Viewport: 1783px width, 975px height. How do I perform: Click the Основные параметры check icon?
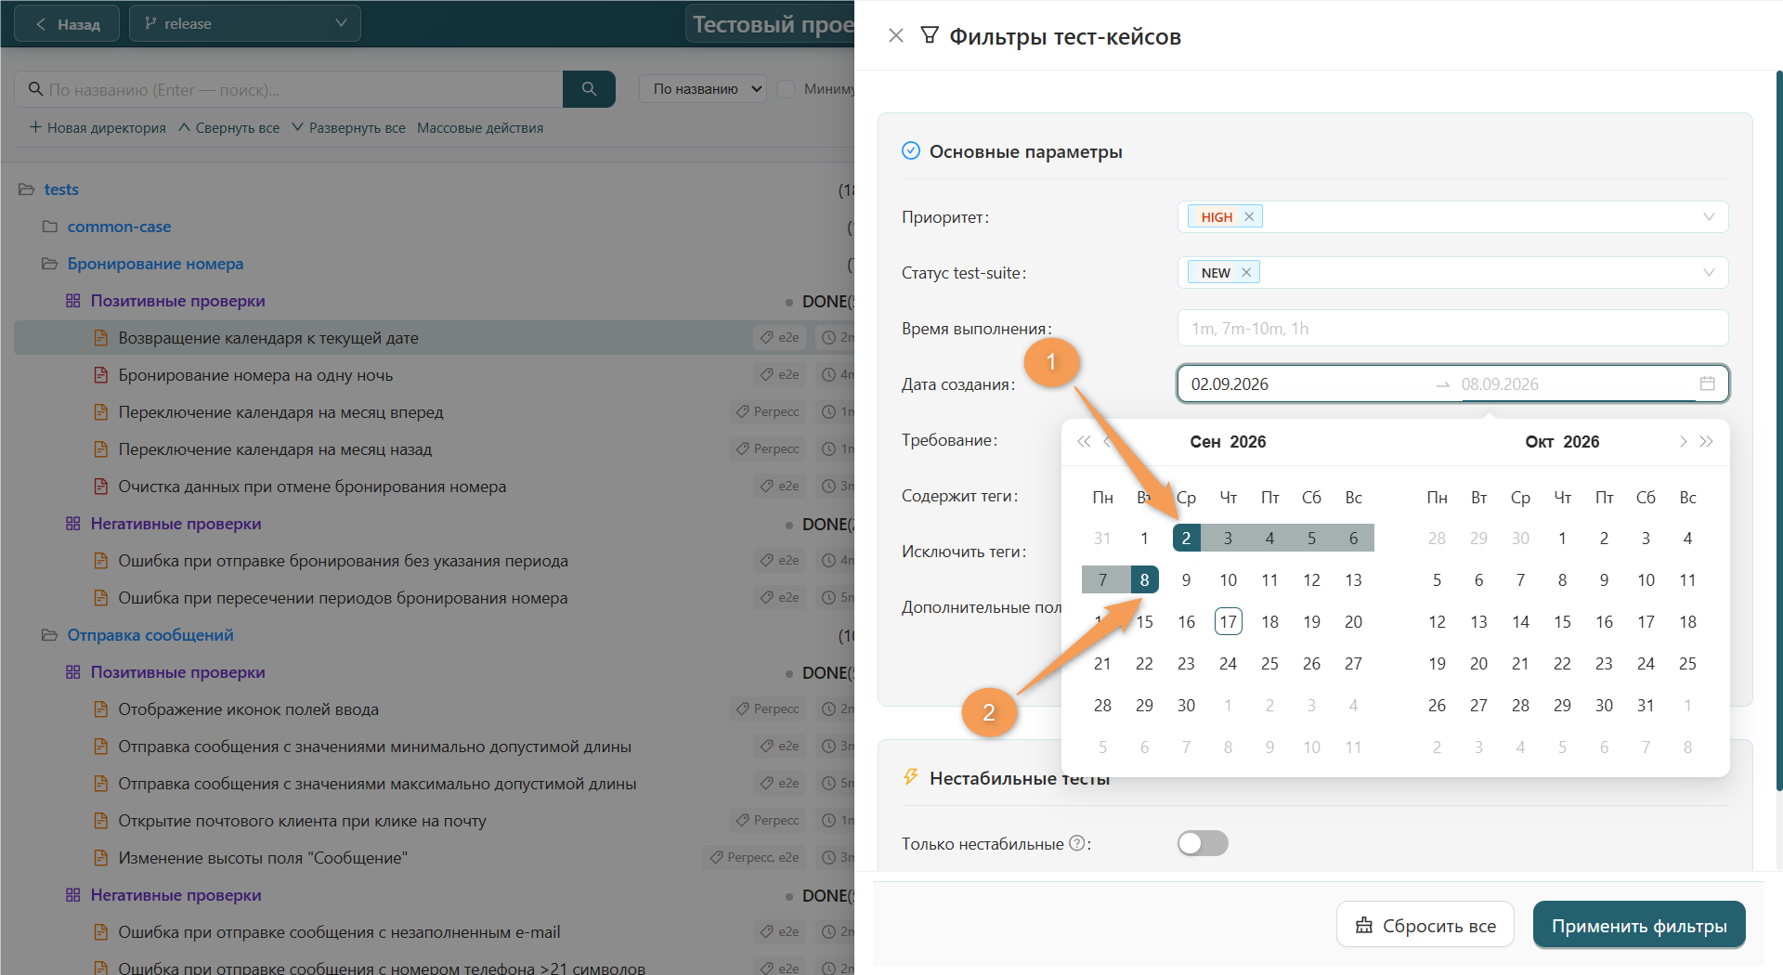pyautogui.click(x=911, y=150)
